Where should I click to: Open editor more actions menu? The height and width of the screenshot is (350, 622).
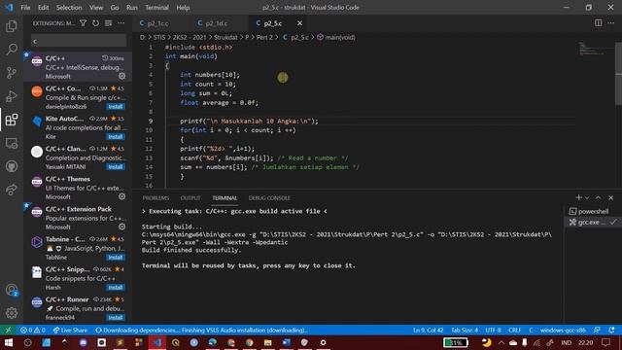click(x=611, y=23)
